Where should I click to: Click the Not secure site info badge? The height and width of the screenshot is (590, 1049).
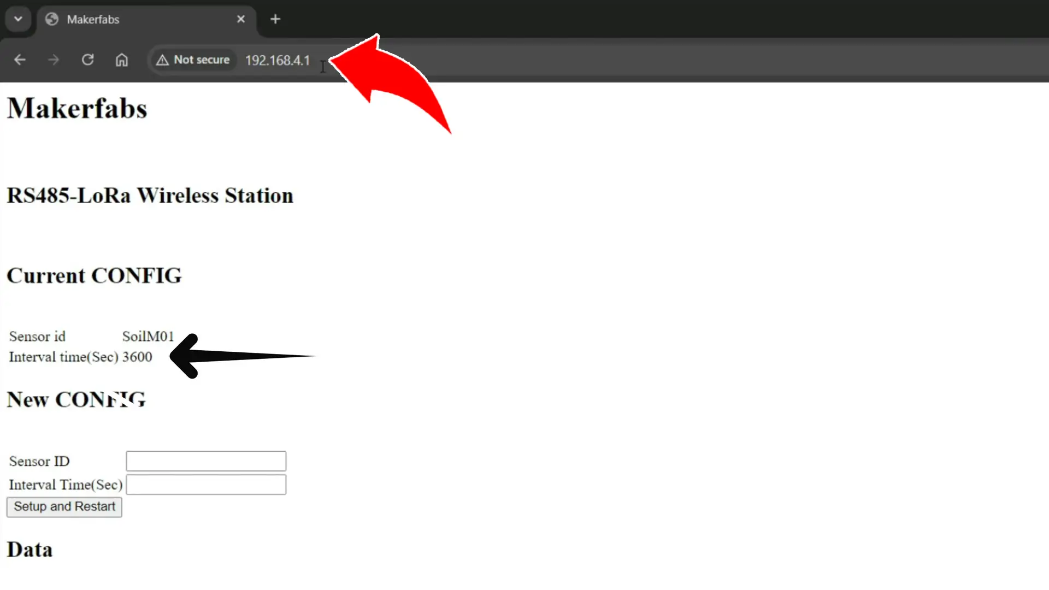(193, 60)
